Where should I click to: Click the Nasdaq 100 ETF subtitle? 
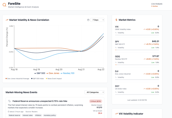[x=121, y=59]
